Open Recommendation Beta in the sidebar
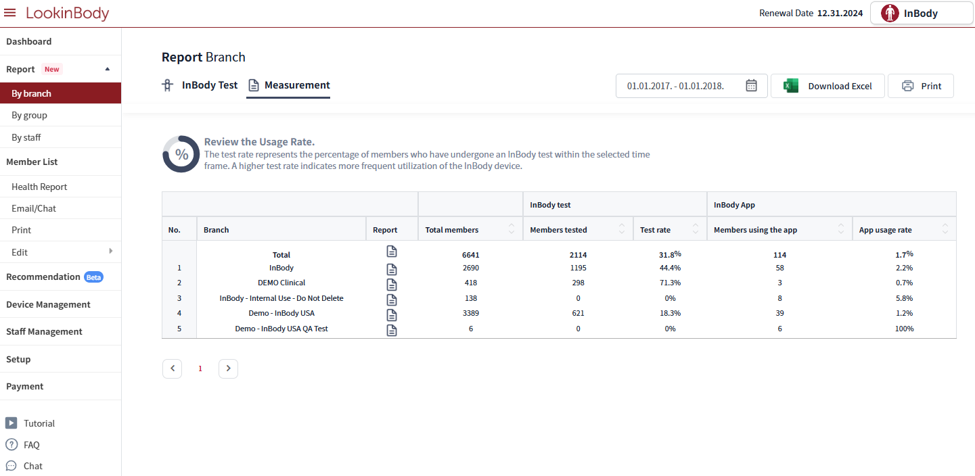The width and height of the screenshot is (975, 476). (x=61, y=277)
